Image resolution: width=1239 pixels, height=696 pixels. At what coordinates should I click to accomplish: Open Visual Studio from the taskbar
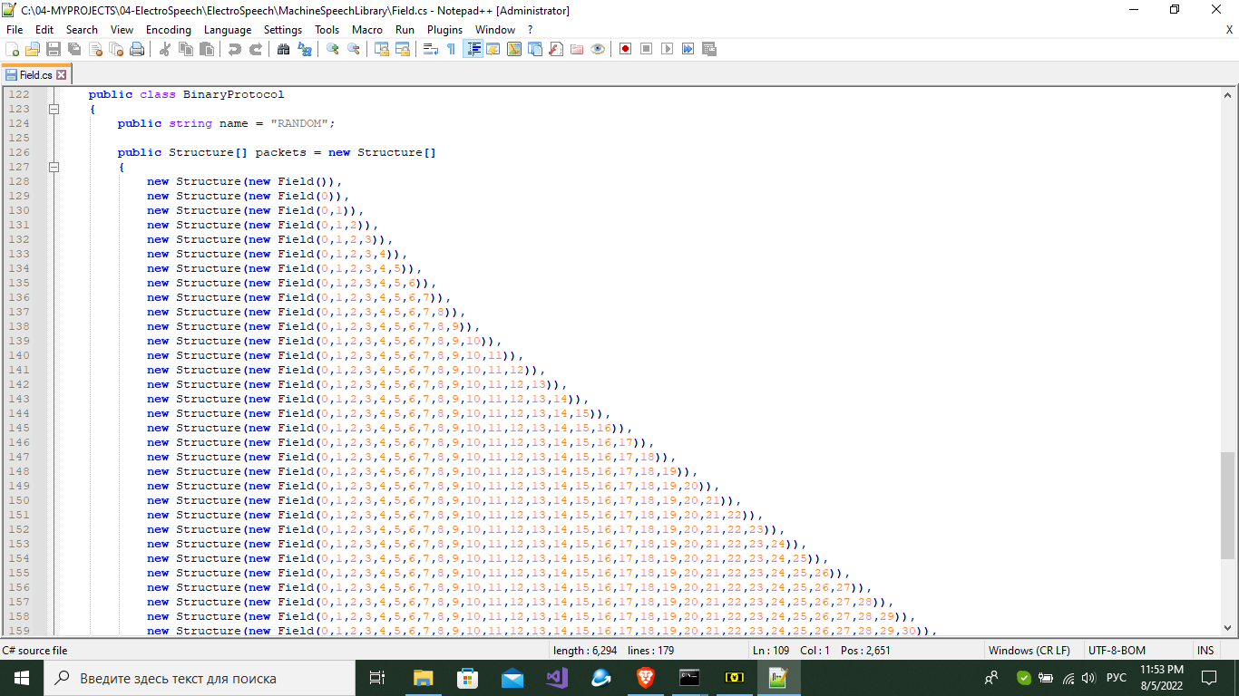556,678
